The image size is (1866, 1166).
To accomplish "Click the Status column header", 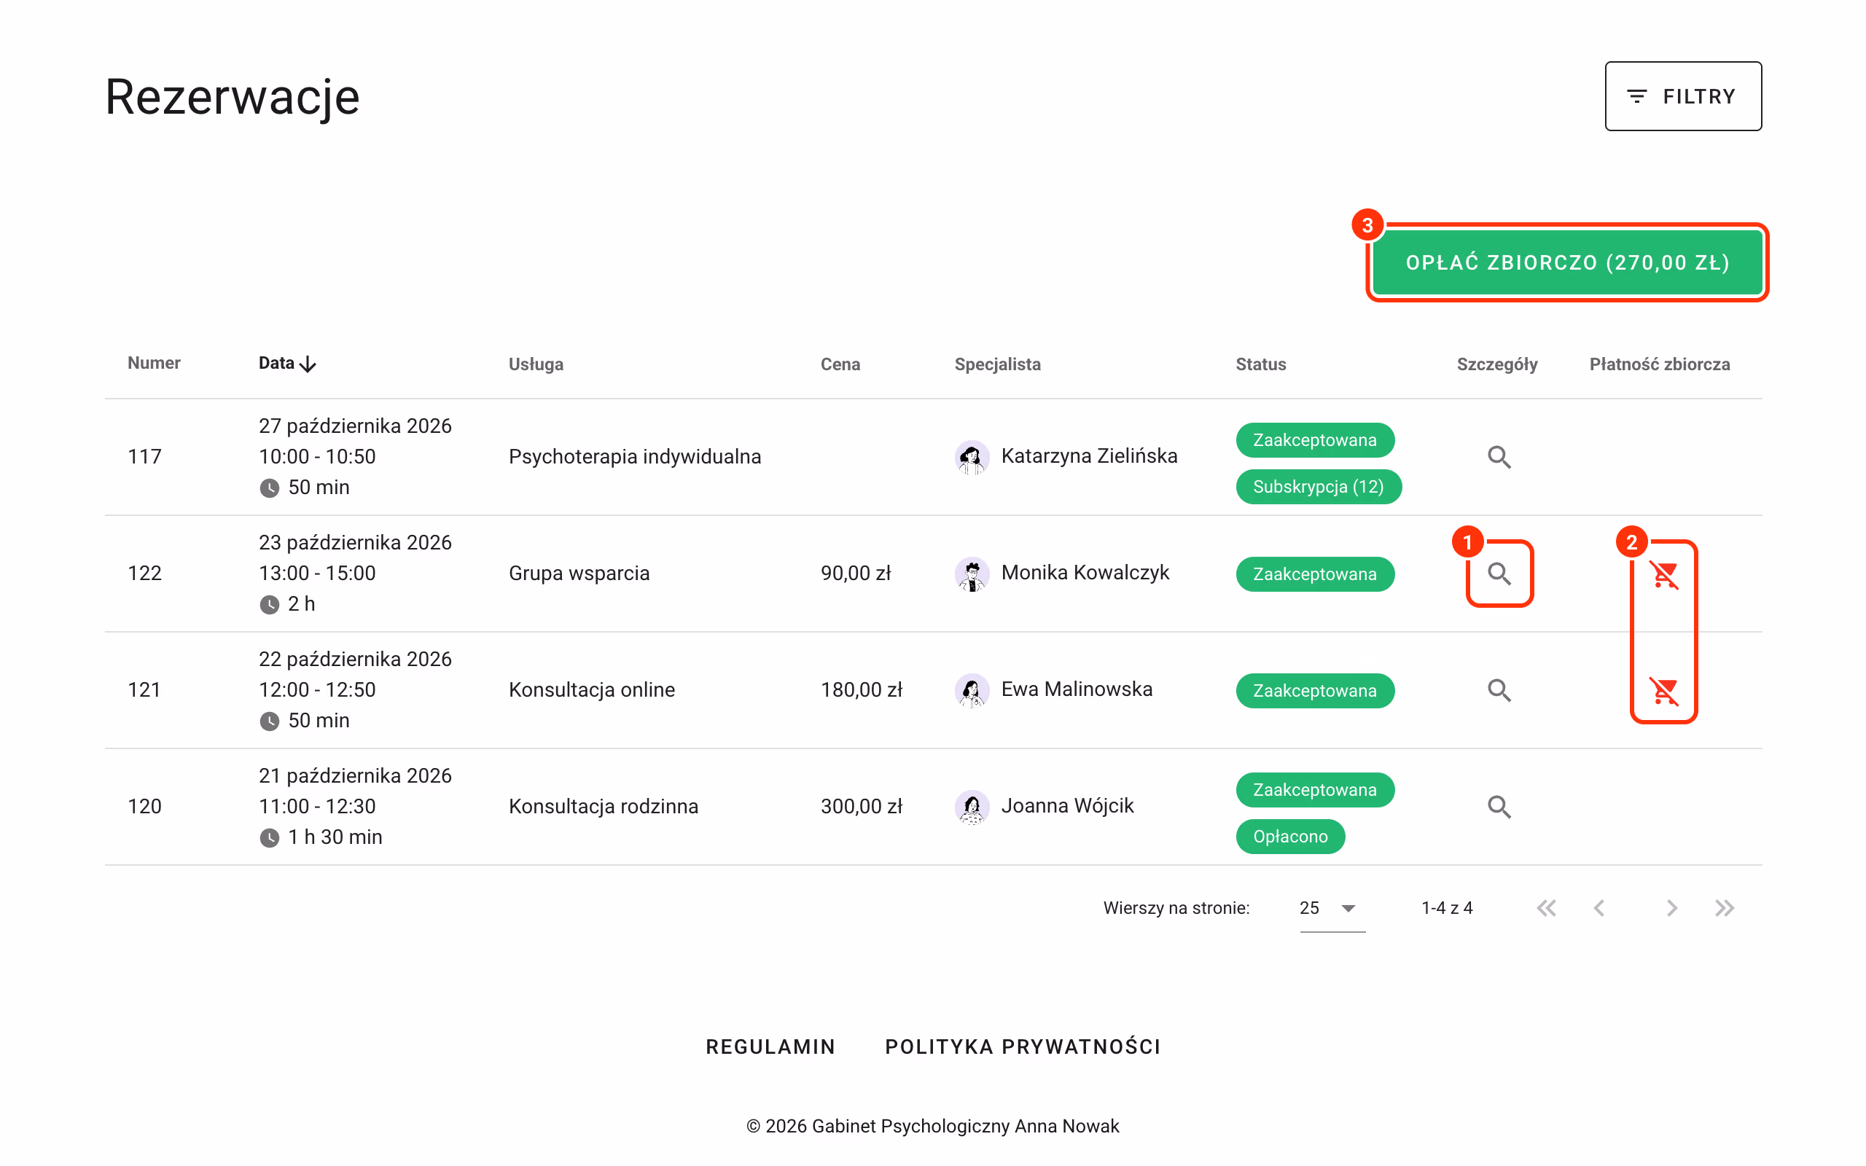I will [x=1261, y=364].
